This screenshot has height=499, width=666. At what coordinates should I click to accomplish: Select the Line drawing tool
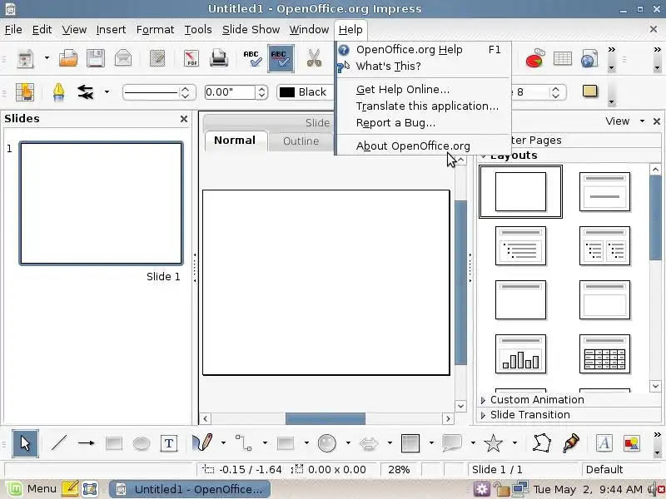coord(58,443)
